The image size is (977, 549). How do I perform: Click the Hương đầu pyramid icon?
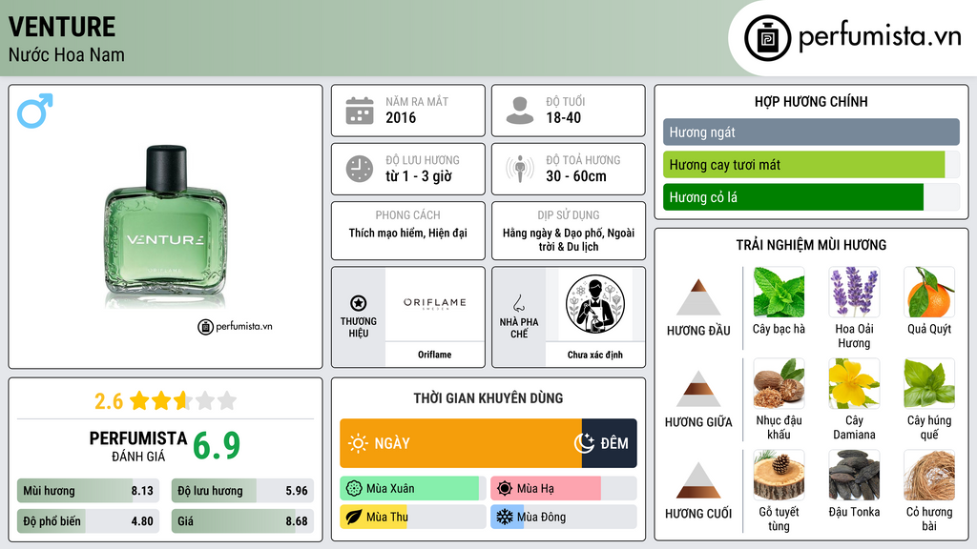pyautogui.click(x=698, y=297)
